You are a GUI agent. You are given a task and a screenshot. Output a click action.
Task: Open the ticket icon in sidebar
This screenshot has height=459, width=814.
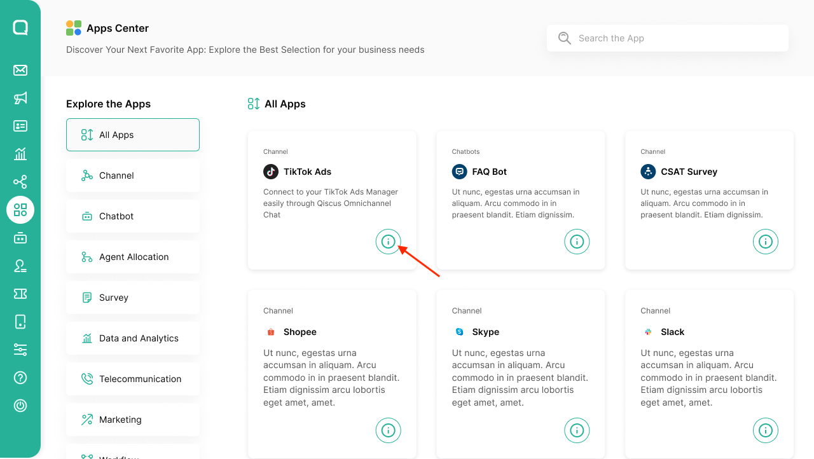[20, 294]
